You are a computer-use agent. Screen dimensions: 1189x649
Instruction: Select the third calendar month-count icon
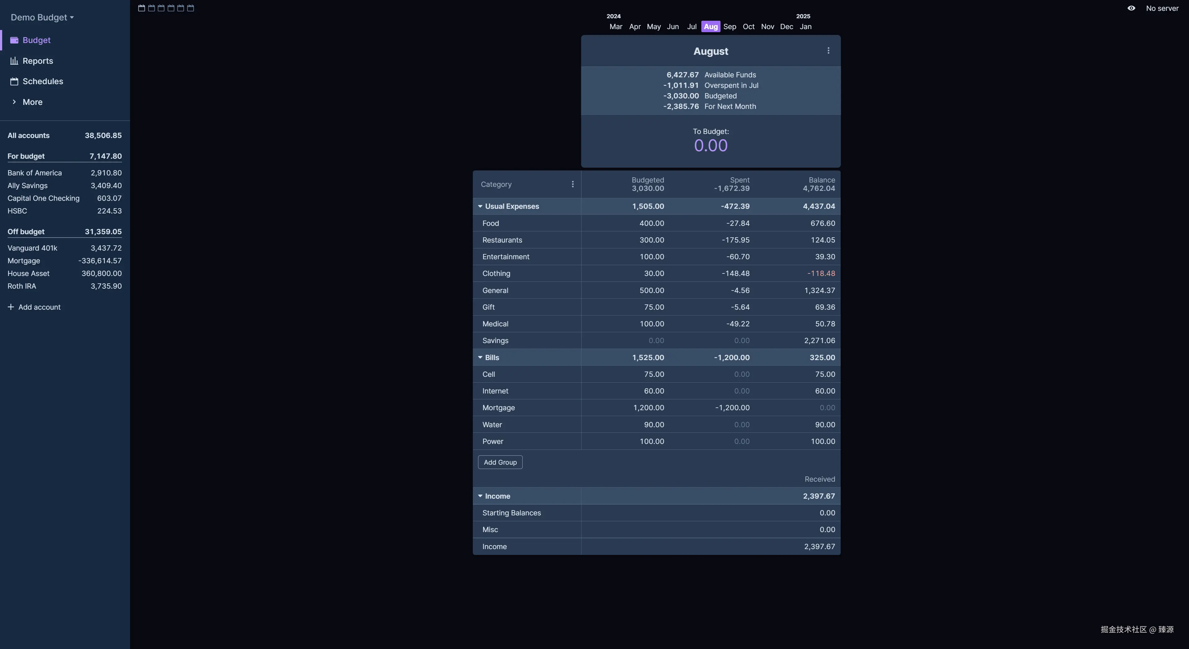click(161, 8)
